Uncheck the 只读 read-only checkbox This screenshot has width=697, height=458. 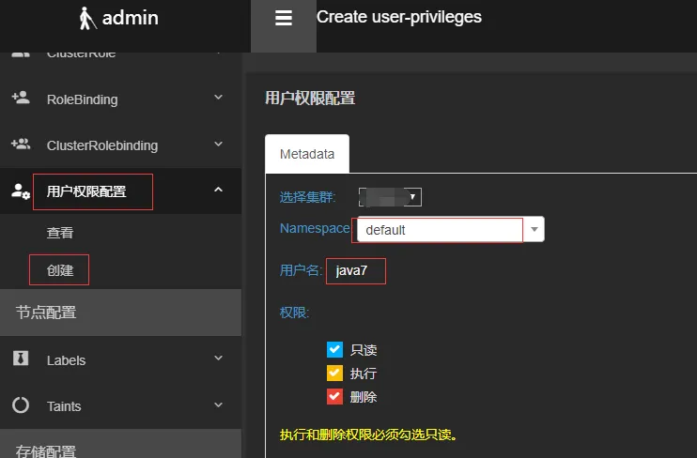coord(334,350)
